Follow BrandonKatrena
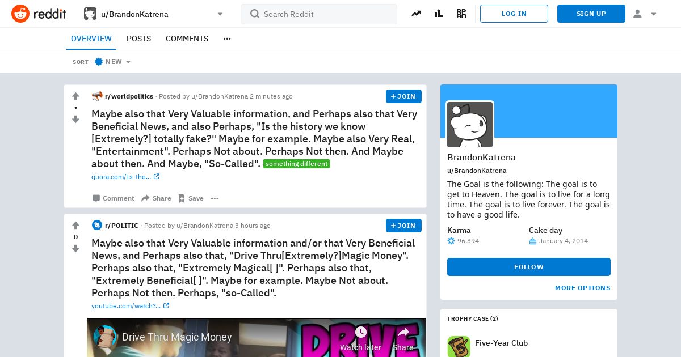The image size is (681, 357). tap(529, 267)
